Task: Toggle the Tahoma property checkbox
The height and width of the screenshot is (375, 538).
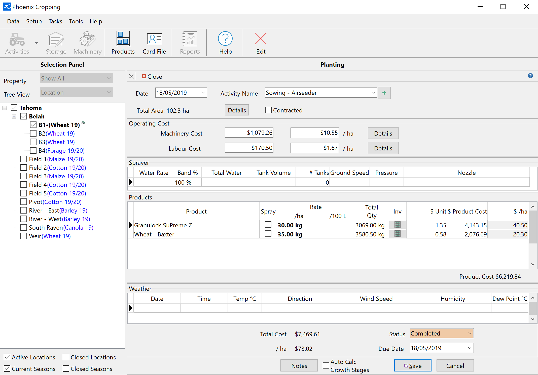Action: (x=14, y=108)
